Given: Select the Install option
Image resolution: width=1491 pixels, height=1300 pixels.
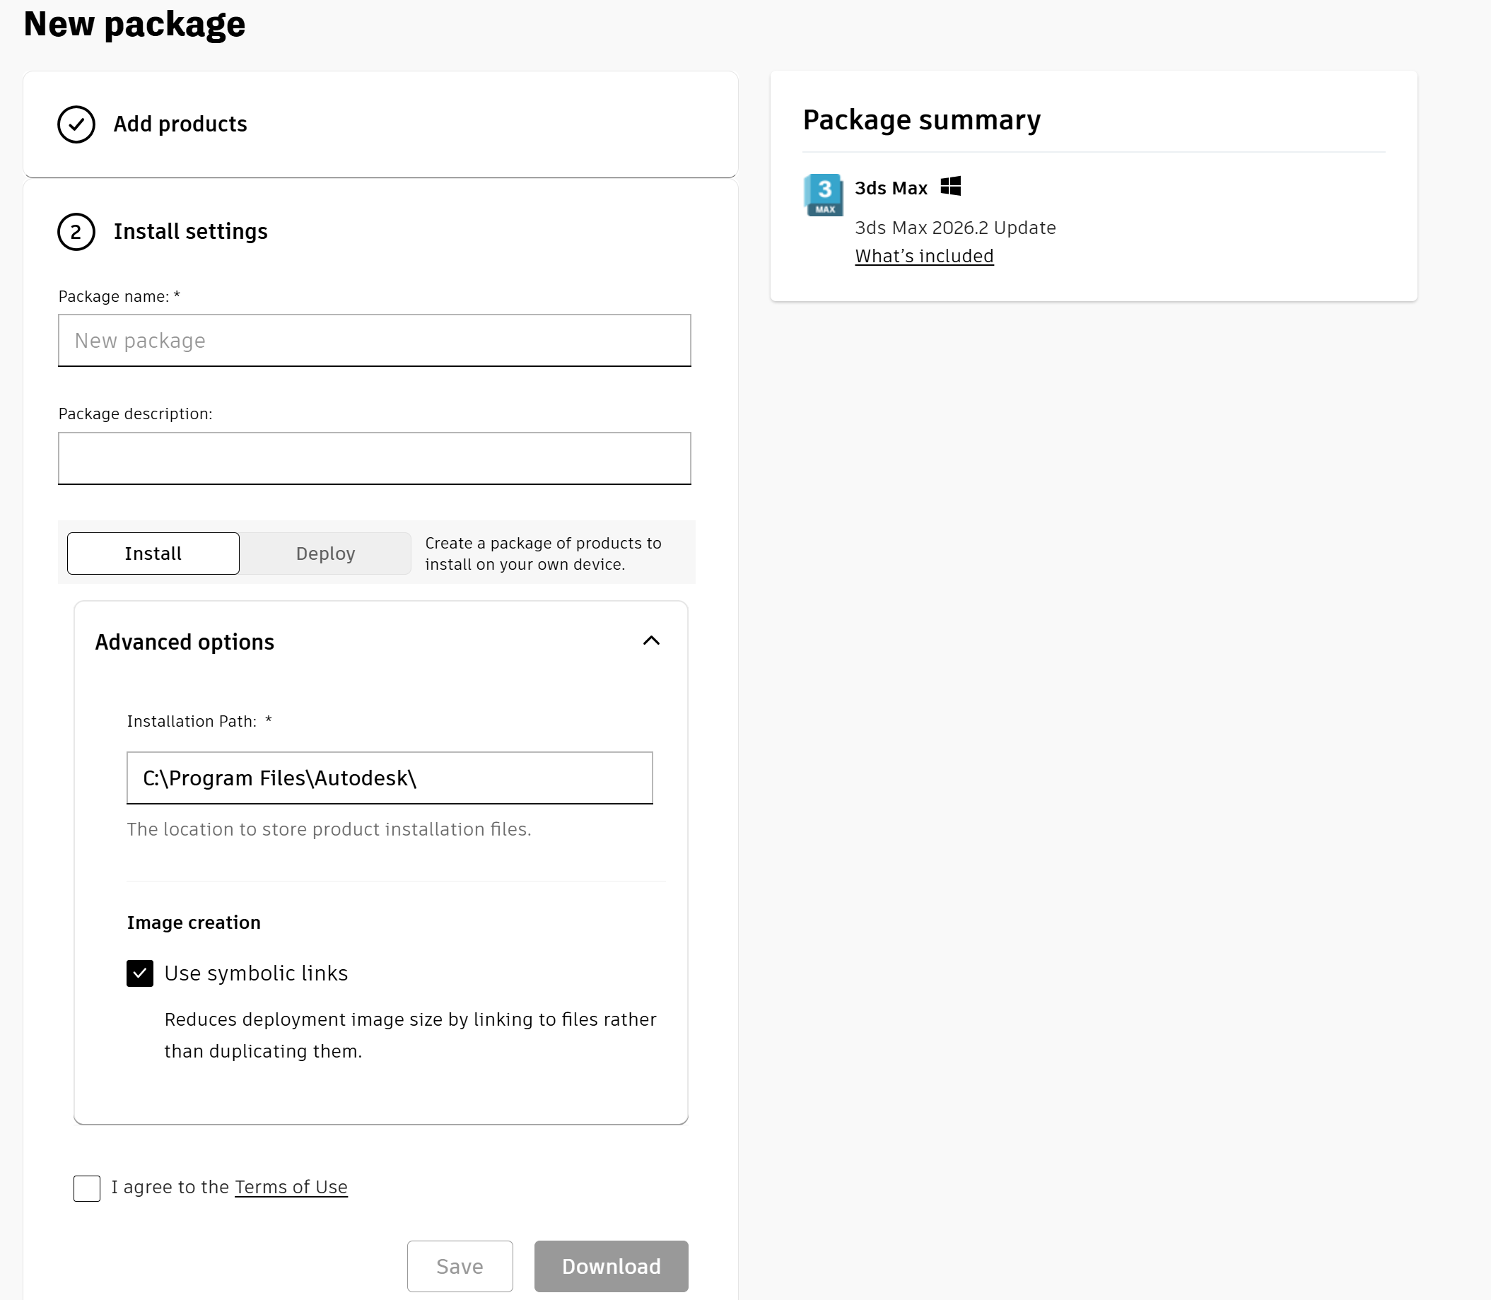Looking at the screenshot, I should click(x=153, y=553).
